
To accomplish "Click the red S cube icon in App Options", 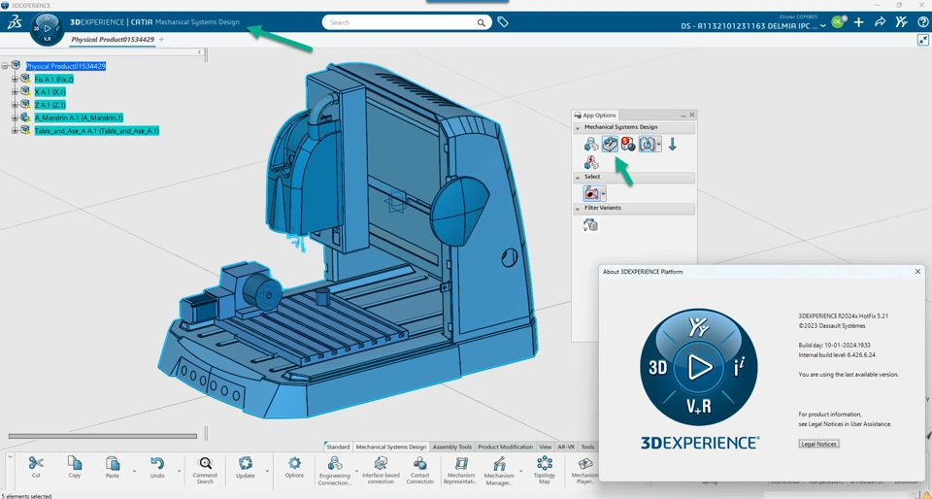I will click(x=628, y=144).
